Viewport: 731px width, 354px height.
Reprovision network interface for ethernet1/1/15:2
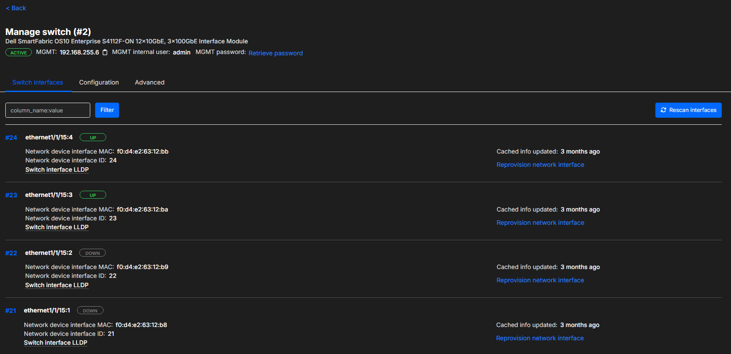tap(540, 280)
